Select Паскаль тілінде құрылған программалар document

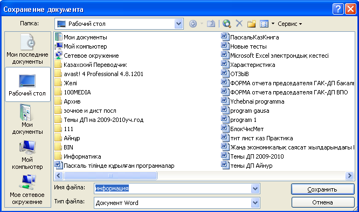click(x=114, y=166)
